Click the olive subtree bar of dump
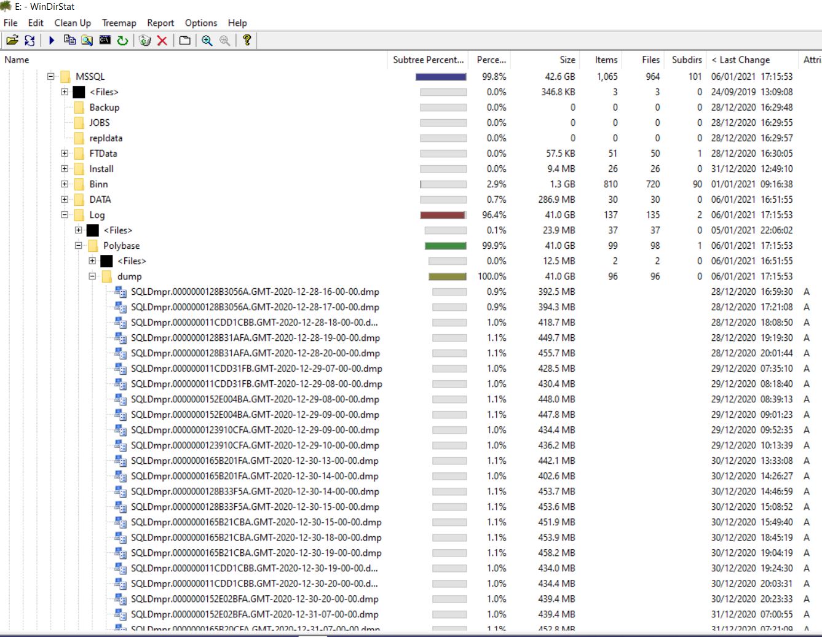 pos(448,276)
